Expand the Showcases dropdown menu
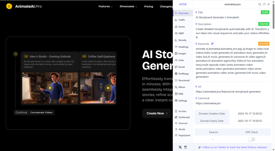 coord(128,6)
